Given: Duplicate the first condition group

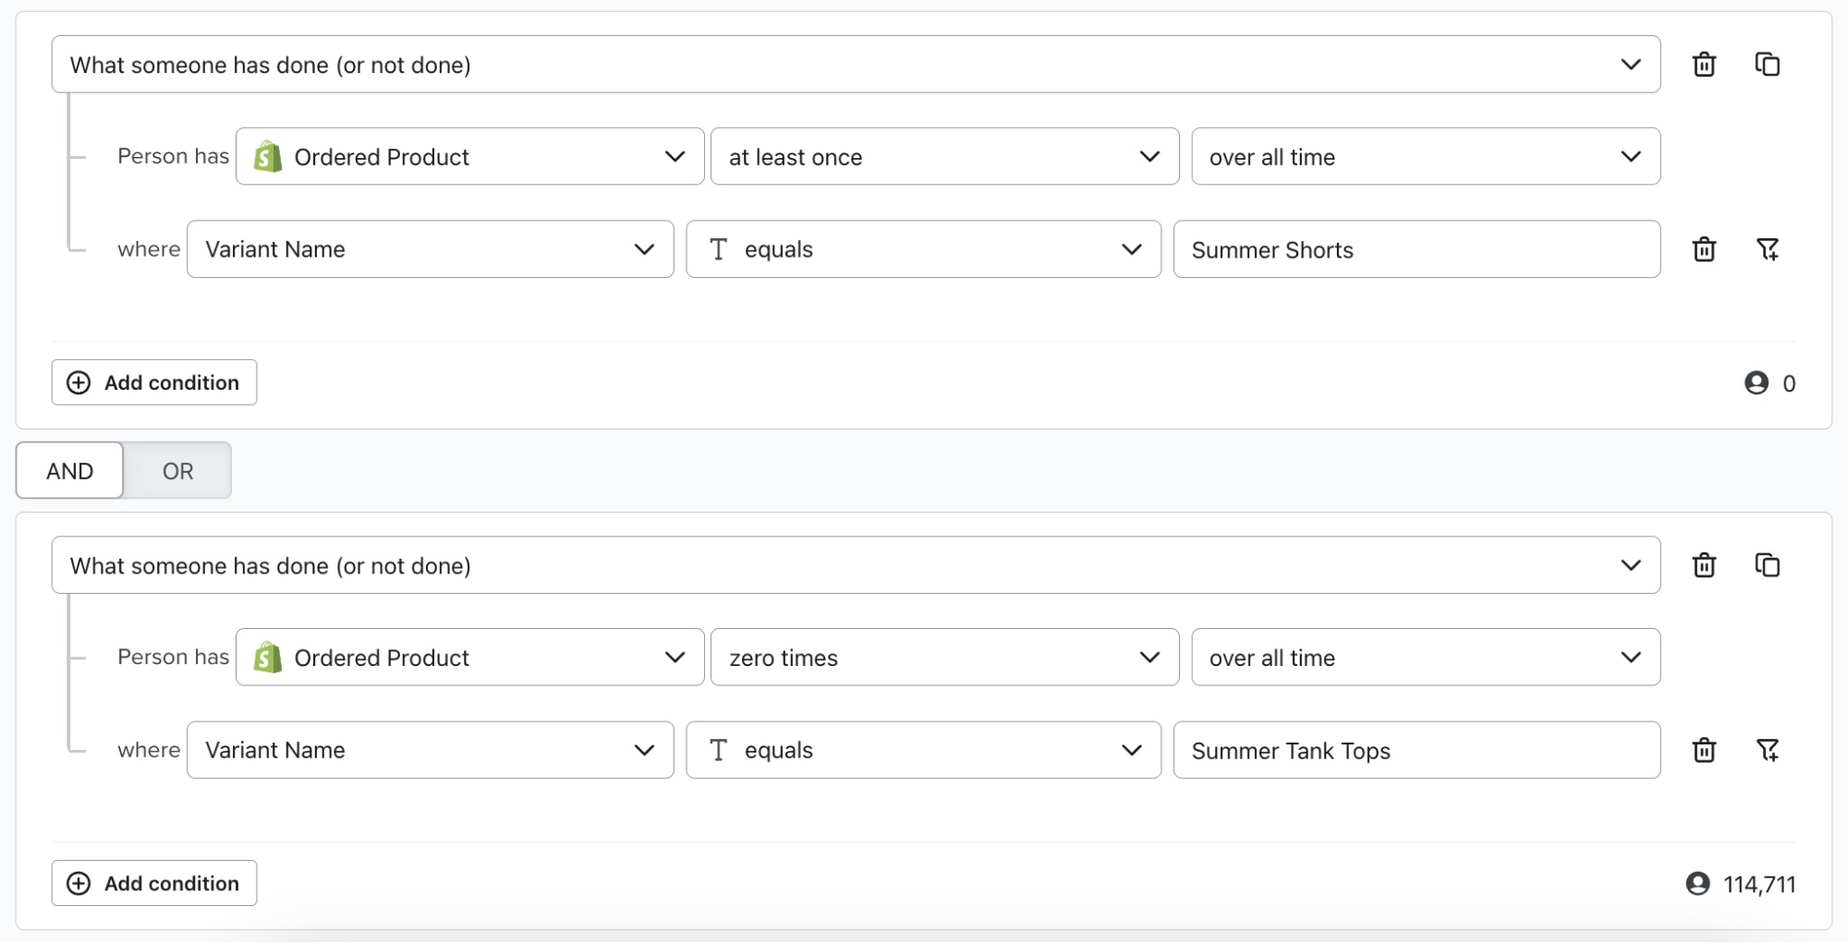Looking at the screenshot, I should coord(1768,64).
